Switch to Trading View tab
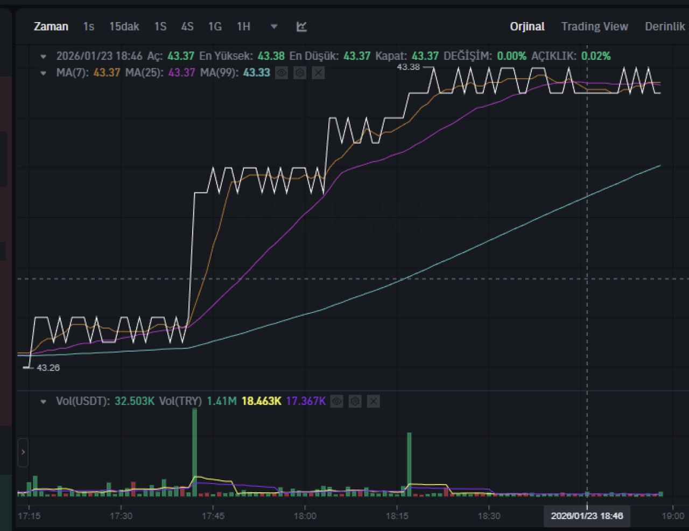The height and width of the screenshot is (531, 689). (x=594, y=26)
